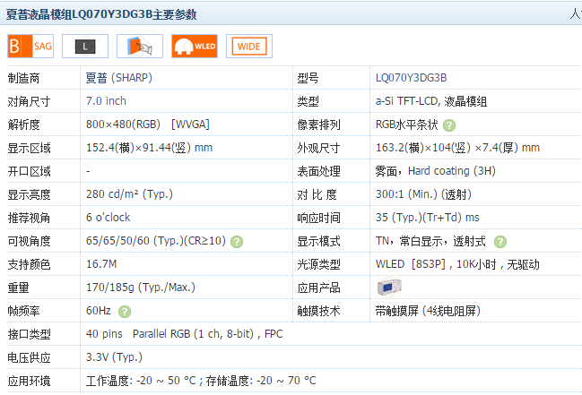The image size is (582, 395).
Task: Click the 3.3V (Typ.) voltage value
Action: [114, 357]
